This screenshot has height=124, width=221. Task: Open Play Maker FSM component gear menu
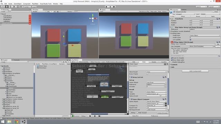tap(220, 42)
